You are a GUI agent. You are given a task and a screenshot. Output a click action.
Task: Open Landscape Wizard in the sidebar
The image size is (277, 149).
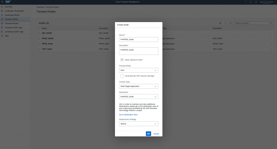tap(12, 15)
